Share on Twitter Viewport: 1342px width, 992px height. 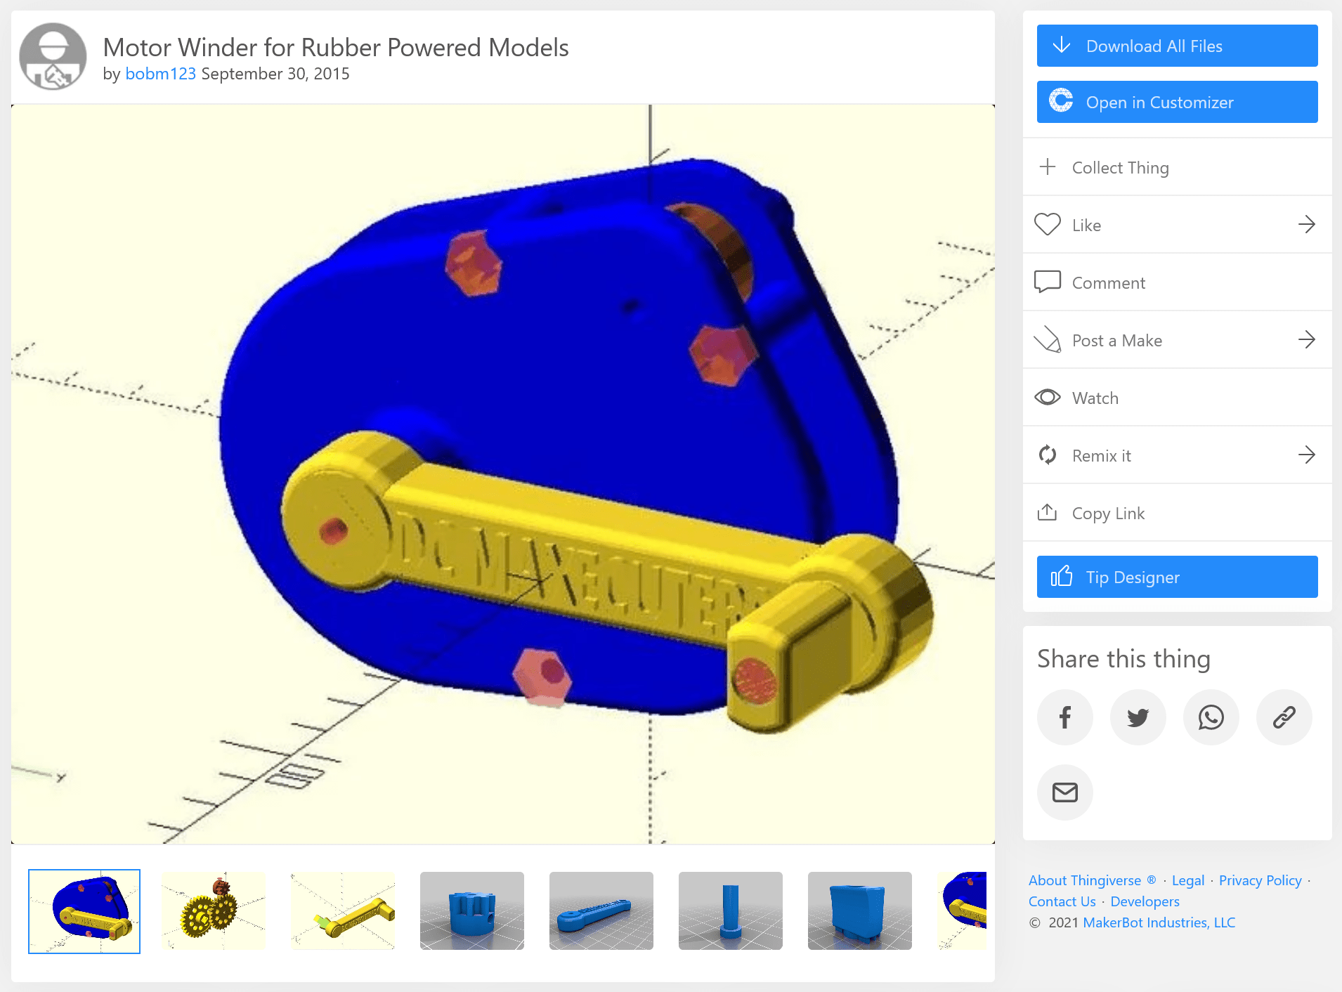point(1138,717)
